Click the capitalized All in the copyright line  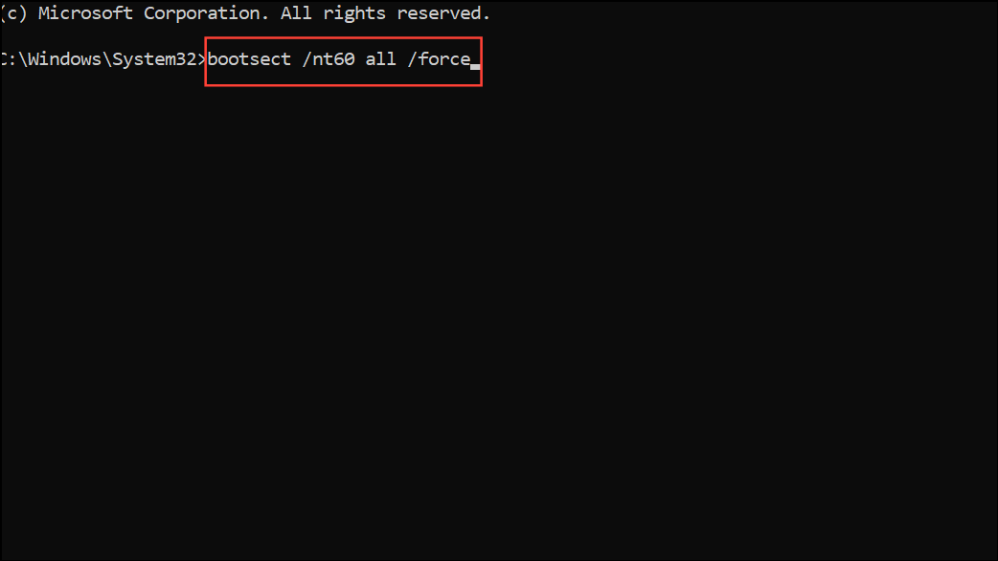pyautogui.click(x=296, y=13)
